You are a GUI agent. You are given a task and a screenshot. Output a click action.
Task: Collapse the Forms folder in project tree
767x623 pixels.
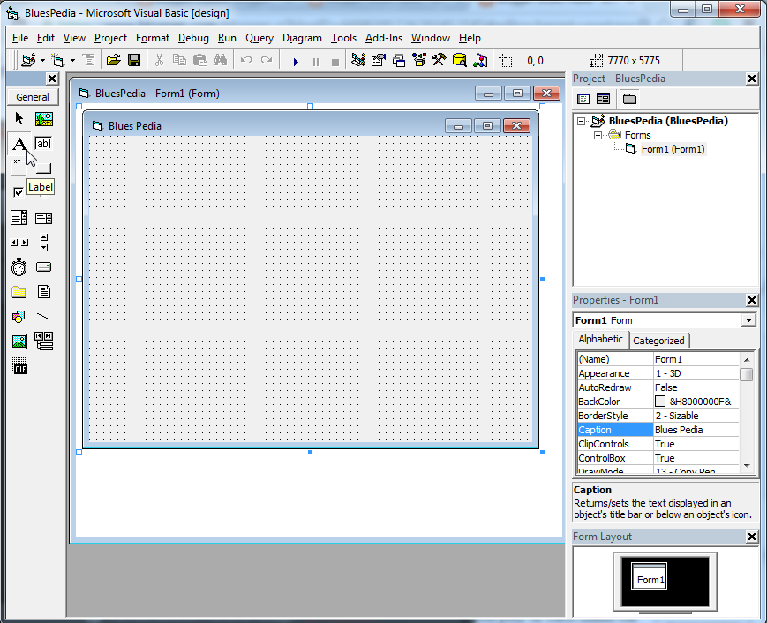(598, 135)
